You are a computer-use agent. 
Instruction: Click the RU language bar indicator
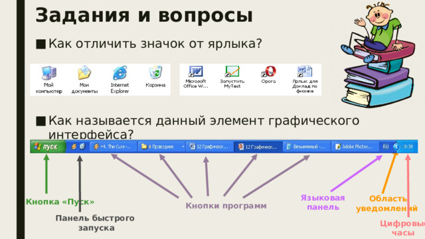coord(386,147)
